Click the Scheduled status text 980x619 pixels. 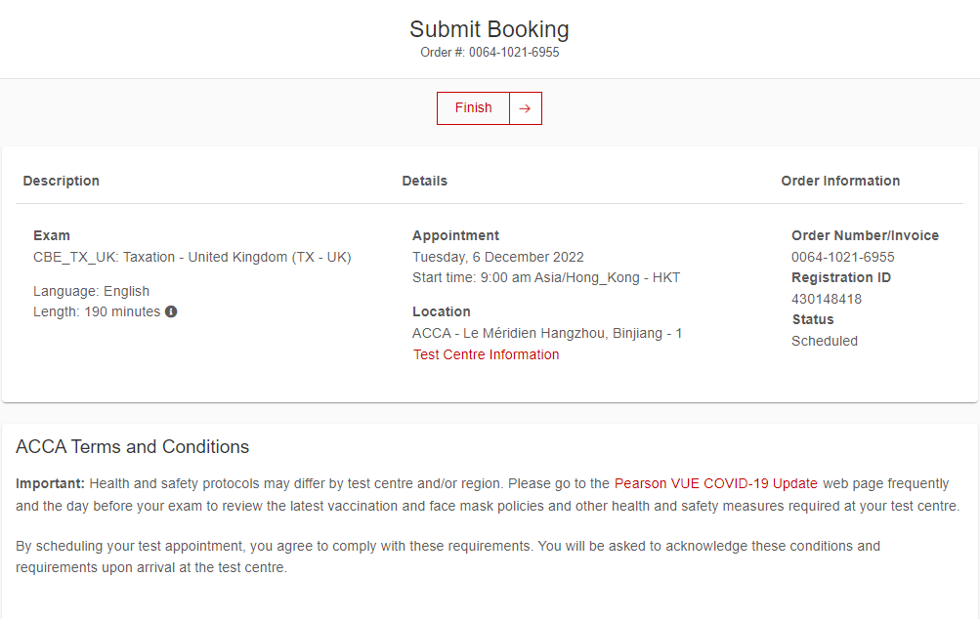coord(824,341)
